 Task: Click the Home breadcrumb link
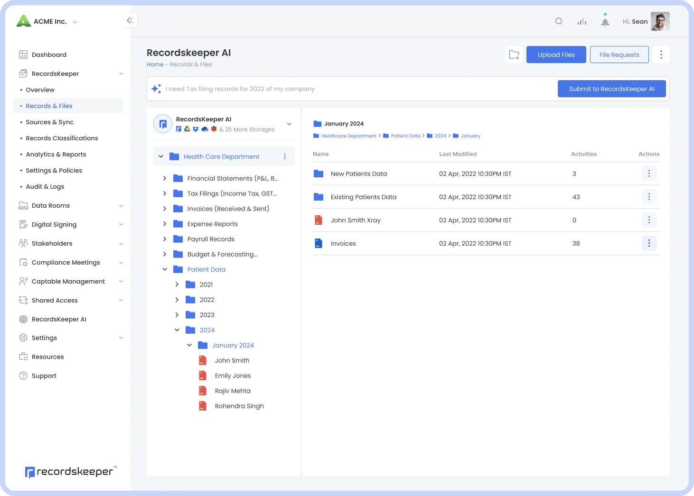[155, 64]
